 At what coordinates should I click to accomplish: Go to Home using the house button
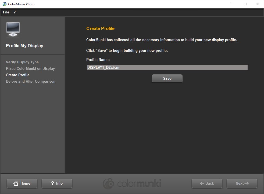click(x=22, y=184)
